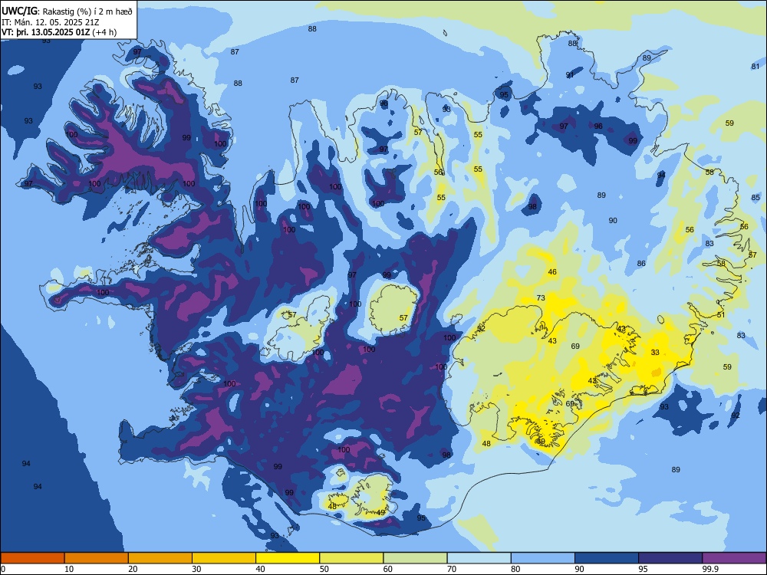Select the map value '92' off the southeast coast
The height and width of the screenshot is (575, 767).
coord(736,415)
